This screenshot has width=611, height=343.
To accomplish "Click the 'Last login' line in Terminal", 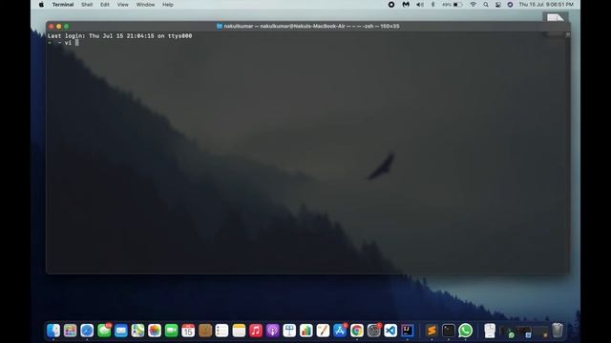I will click(119, 36).
